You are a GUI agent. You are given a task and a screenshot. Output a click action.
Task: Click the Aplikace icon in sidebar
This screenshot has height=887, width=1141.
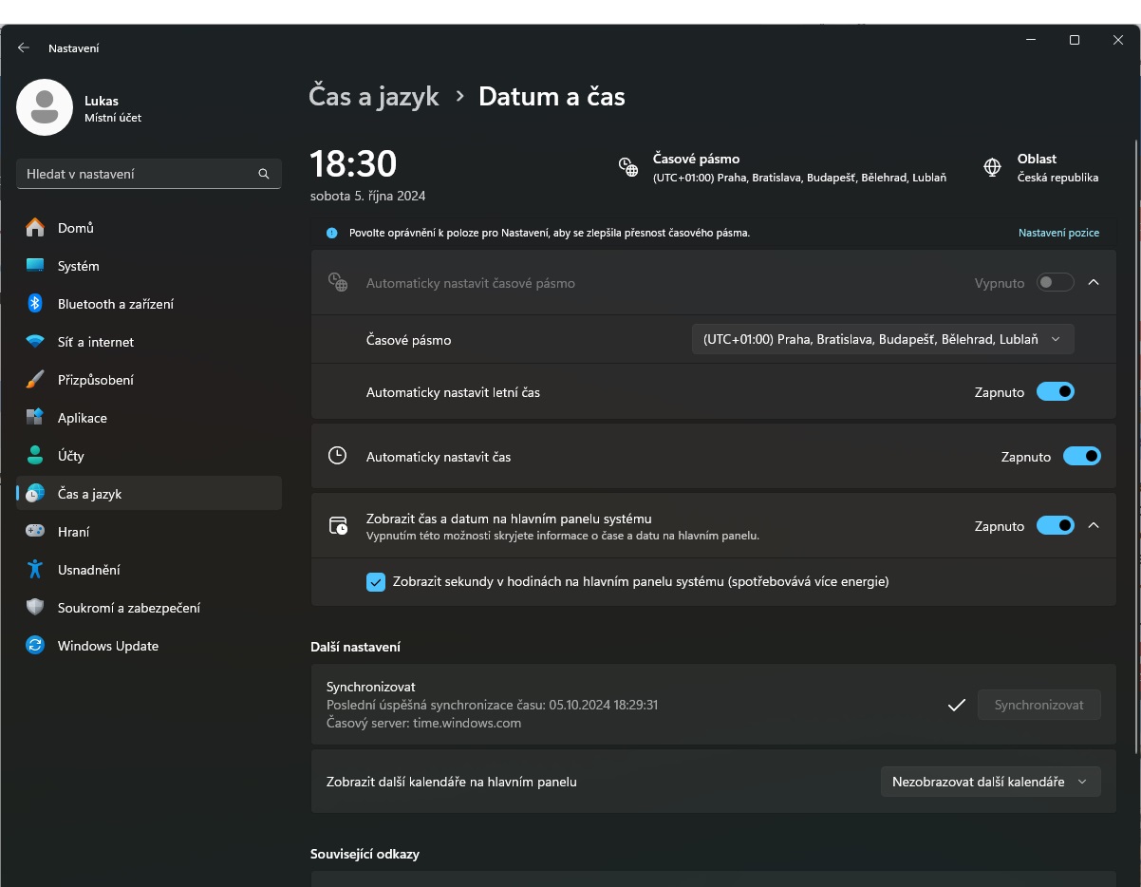[35, 418]
